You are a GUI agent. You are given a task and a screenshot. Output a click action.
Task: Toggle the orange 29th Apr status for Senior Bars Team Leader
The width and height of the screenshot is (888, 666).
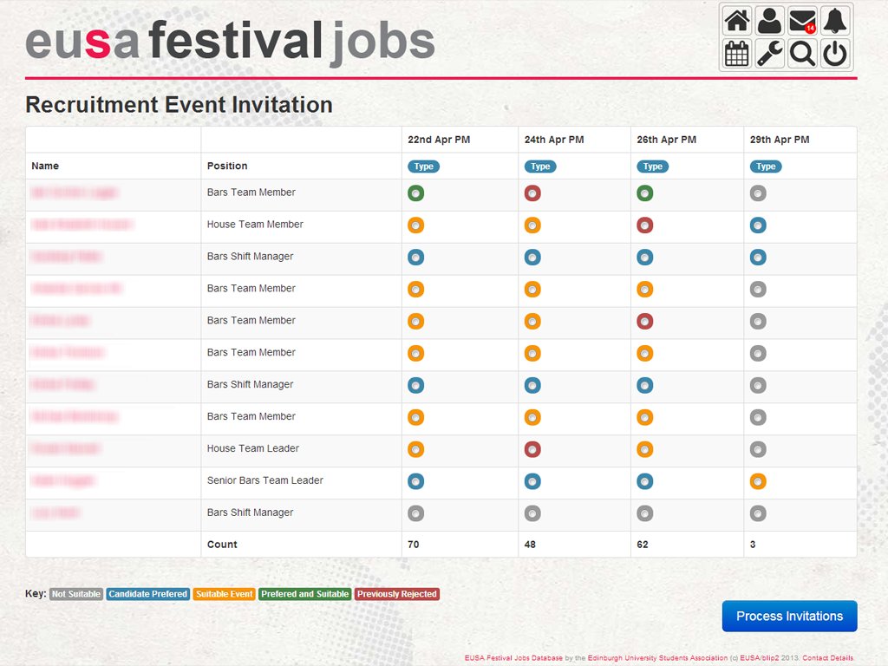coord(758,480)
